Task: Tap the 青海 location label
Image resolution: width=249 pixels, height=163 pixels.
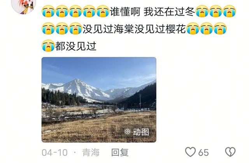Action: coord(91,153)
